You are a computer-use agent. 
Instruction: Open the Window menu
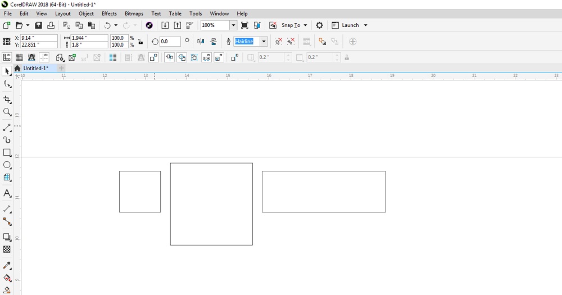point(219,13)
